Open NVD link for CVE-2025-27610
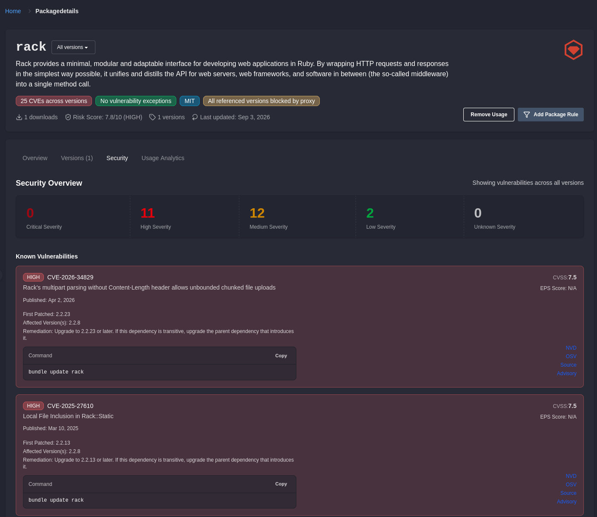Screen dimensions: 597x517 tap(571, 476)
